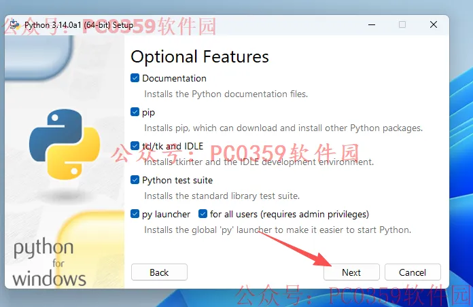Click the Next button

[351, 272]
